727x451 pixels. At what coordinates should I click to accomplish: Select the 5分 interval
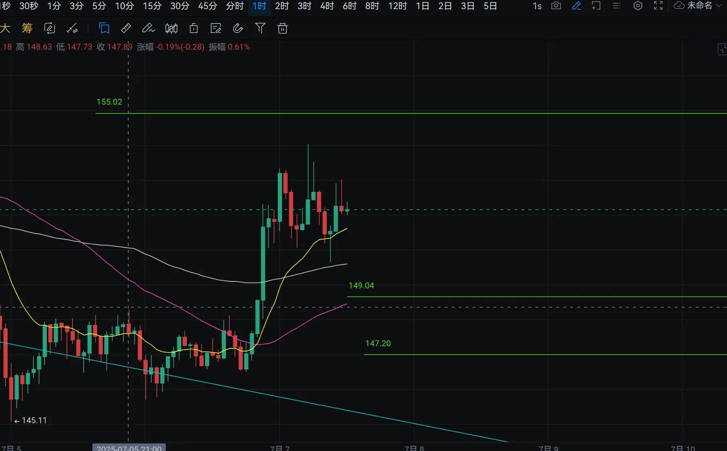(99, 6)
